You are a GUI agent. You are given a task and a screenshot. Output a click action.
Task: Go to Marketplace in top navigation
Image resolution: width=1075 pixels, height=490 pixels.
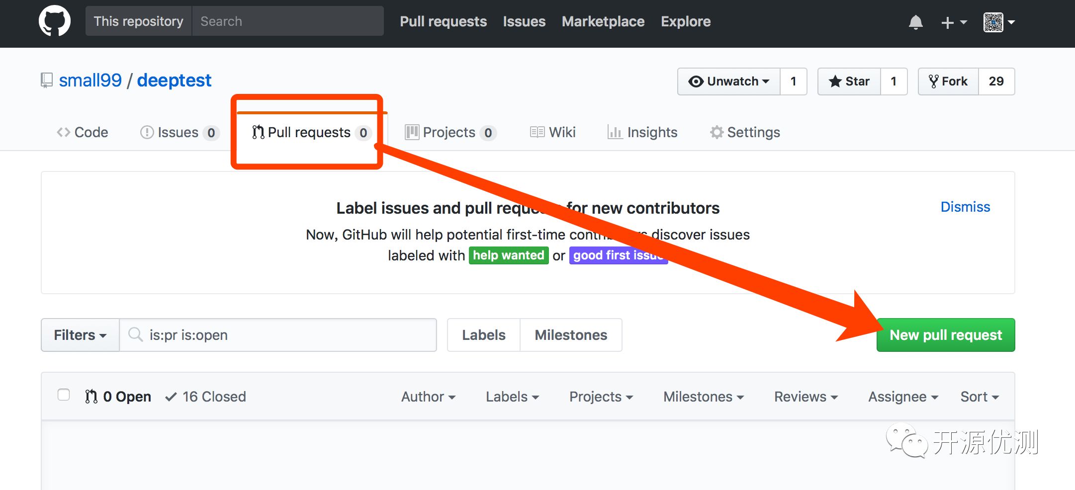[x=603, y=21]
